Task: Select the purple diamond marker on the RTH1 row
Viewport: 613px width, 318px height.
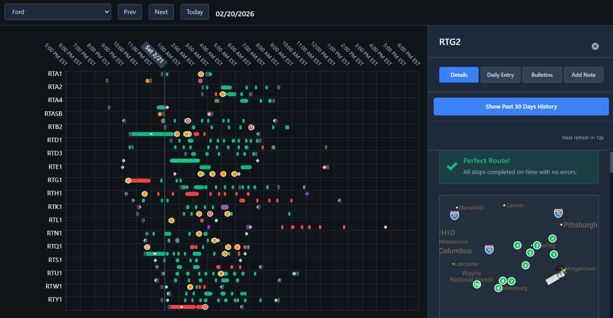Action: 307,194
